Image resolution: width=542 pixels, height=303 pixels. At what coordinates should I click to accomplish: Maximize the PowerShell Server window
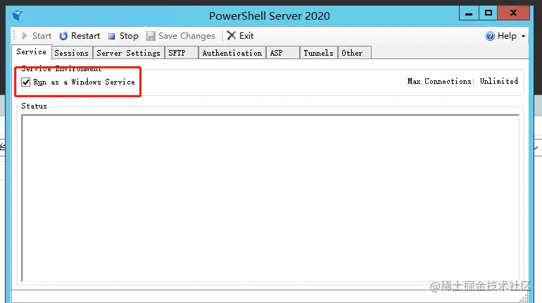coord(488,13)
